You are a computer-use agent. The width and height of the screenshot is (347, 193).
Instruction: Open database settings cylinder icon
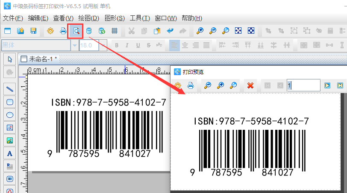click(x=89, y=31)
